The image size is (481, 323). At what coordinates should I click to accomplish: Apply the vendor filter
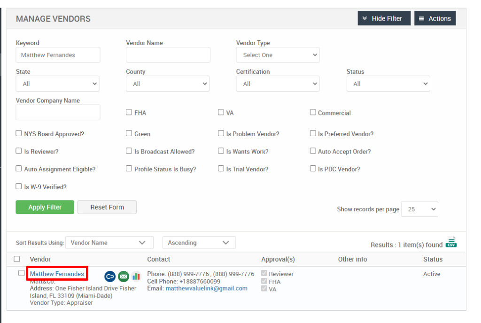[45, 207]
